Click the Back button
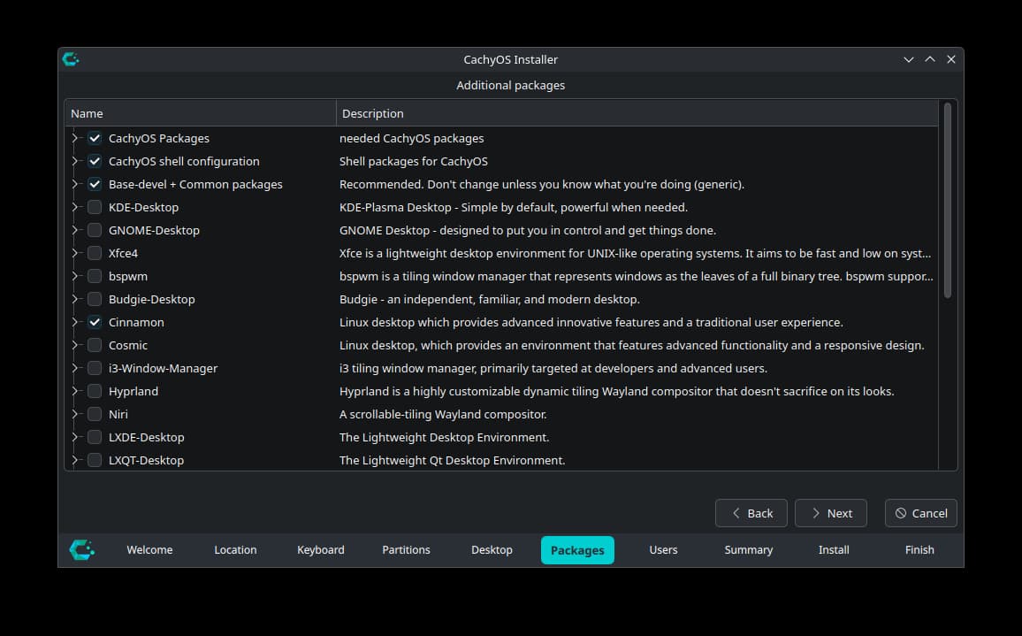Viewport: 1022px width, 636px height. pyautogui.click(x=751, y=513)
